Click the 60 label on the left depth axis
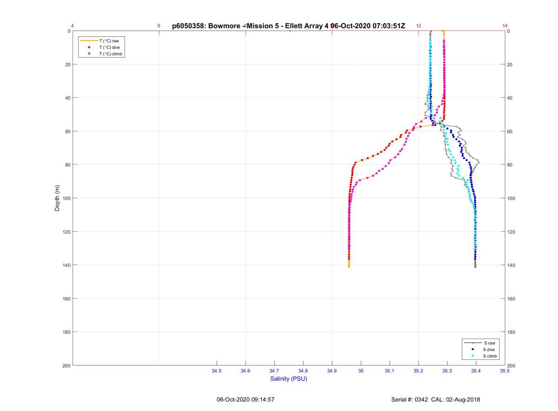The width and height of the screenshot is (558, 411). coord(67,131)
